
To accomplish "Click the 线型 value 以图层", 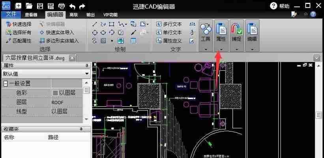I will tap(59, 112).
